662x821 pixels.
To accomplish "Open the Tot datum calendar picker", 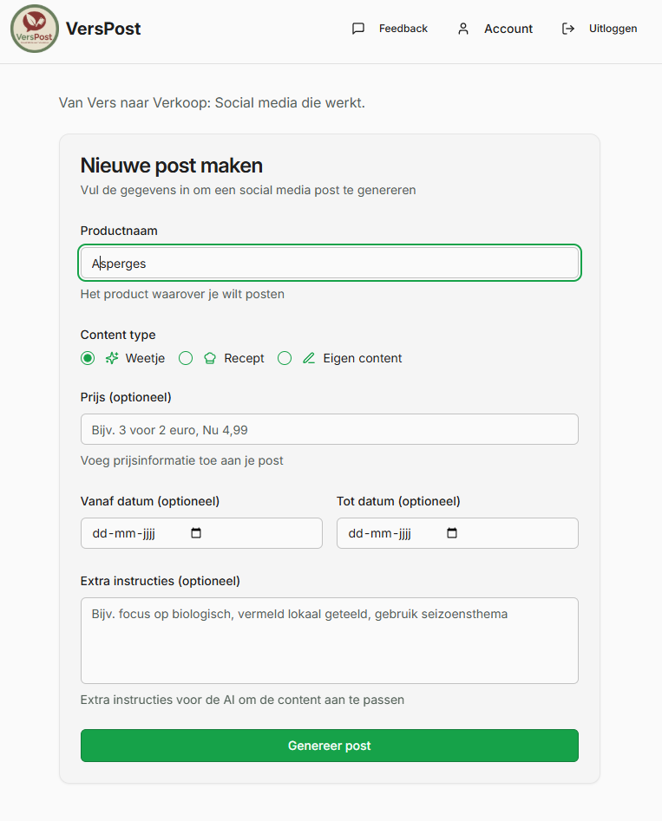I will (452, 533).
